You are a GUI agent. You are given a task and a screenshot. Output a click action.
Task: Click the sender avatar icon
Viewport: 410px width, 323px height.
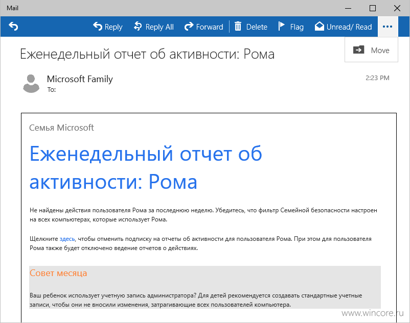click(x=31, y=84)
